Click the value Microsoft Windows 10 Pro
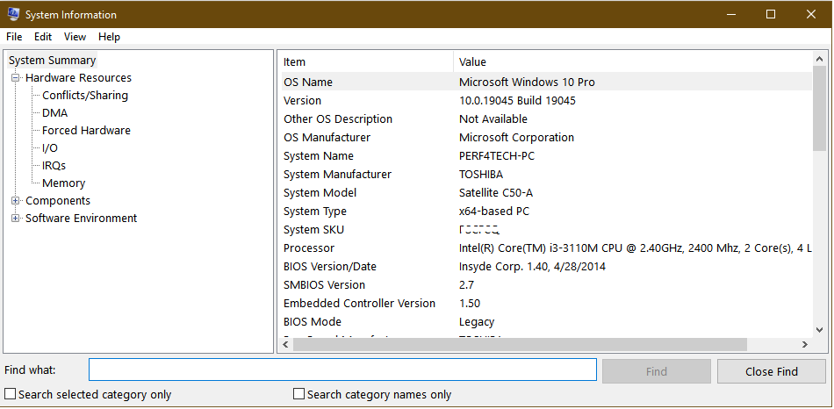Image resolution: width=834 pixels, height=409 pixels. tap(527, 82)
